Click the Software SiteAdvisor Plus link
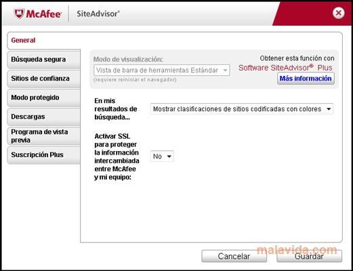The height and width of the screenshot is (271, 353). [x=285, y=68]
